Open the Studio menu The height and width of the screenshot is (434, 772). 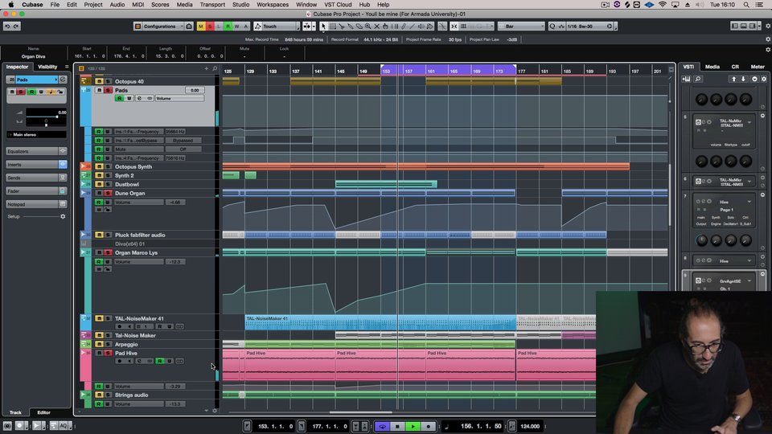click(x=240, y=5)
